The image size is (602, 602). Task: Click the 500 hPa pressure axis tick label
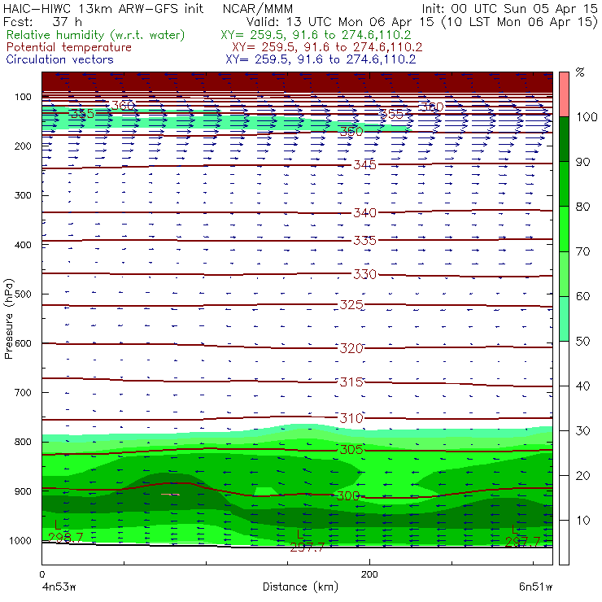coord(24,294)
